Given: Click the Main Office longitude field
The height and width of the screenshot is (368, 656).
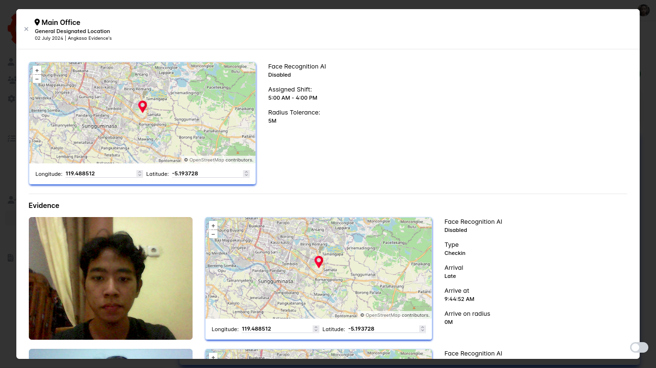Looking at the screenshot, I should 100,174.
